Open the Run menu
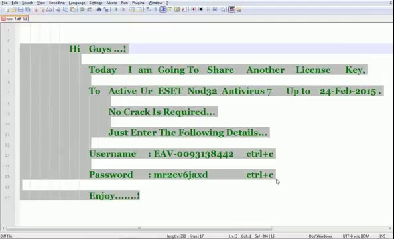Screen dimensions: 394x239 point(125,3)
